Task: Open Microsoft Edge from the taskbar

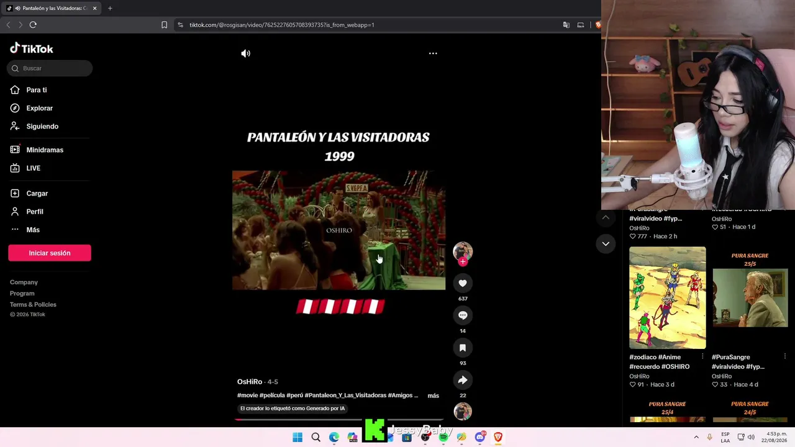Action: point(334,437)
